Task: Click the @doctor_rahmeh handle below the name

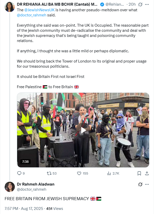Action: (x=31, y=189)
